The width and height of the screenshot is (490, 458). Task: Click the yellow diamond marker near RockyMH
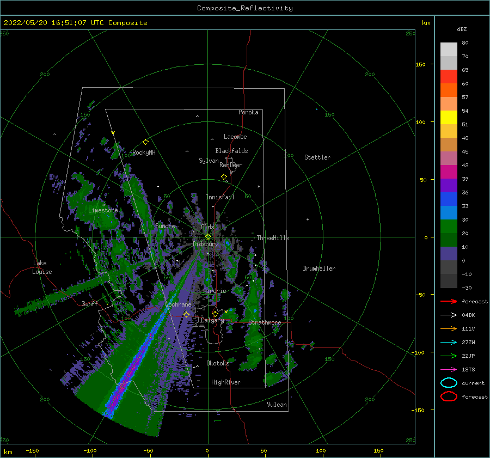[x=145, y=142]
